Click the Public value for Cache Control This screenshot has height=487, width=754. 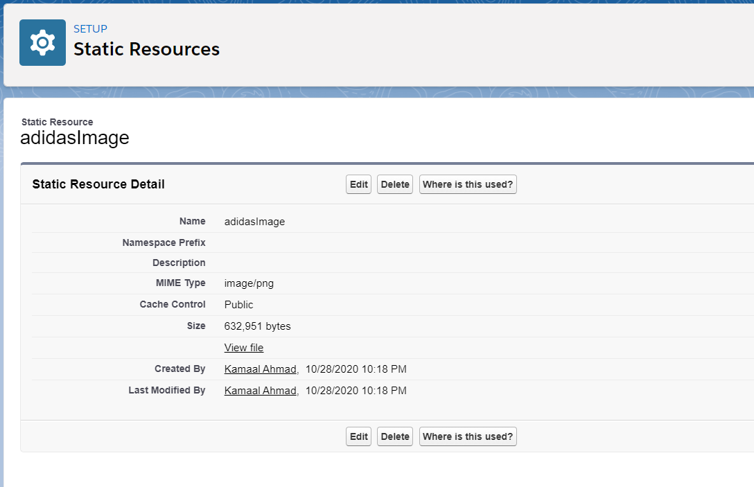[238, 305]
